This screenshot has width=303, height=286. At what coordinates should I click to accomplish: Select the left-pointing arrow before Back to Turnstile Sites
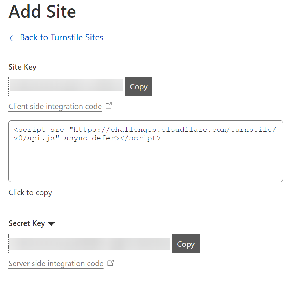click(12, 38)
